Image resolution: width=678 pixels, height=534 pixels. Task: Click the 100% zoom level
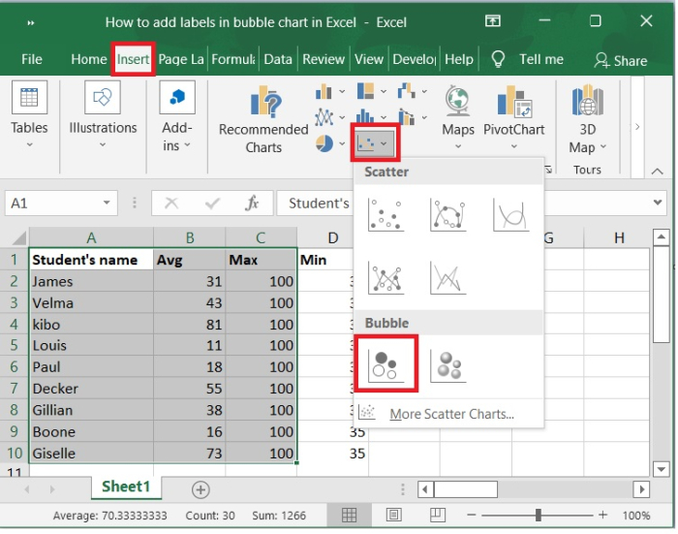click(x=636, y=516)
